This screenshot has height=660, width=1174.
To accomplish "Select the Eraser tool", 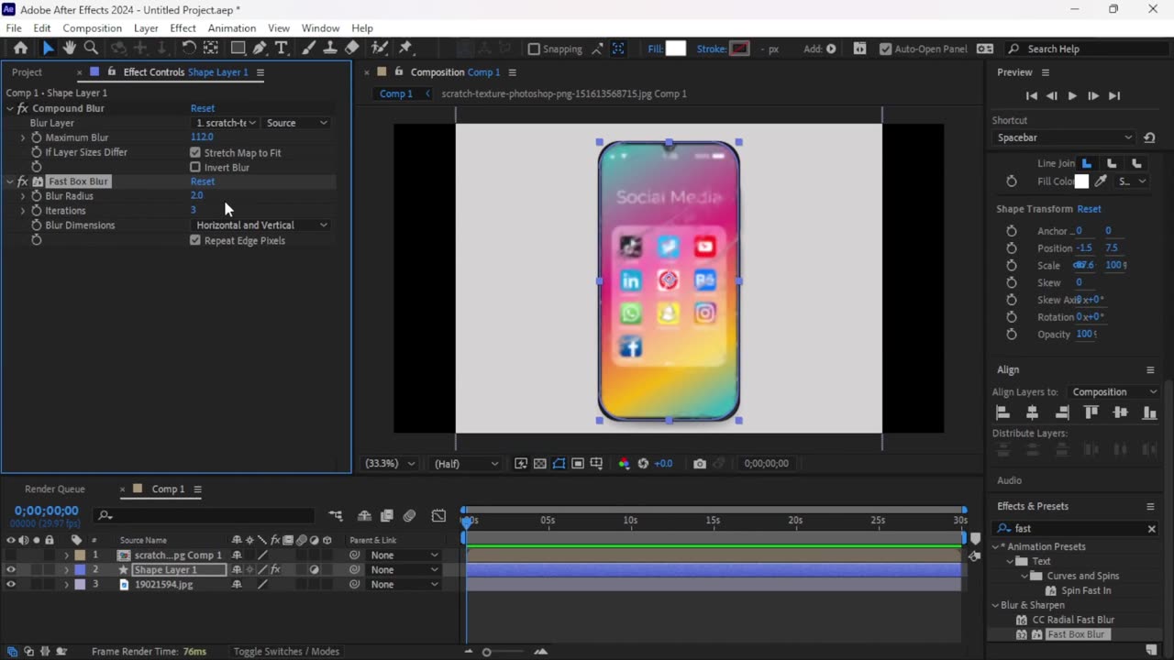I will [x=352, y=49].
